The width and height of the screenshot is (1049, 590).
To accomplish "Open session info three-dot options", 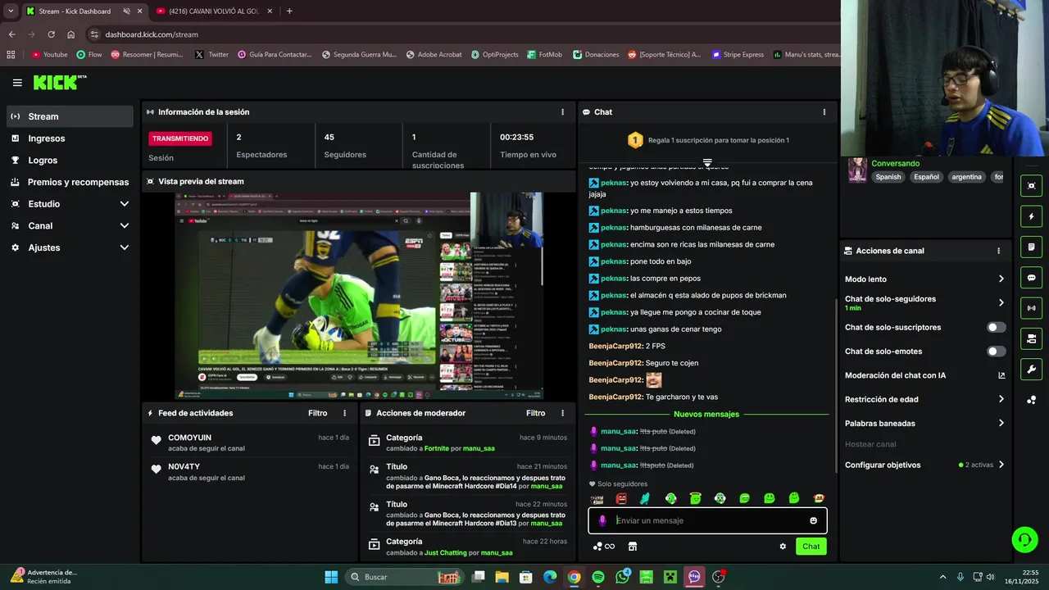I will point(562,112).
